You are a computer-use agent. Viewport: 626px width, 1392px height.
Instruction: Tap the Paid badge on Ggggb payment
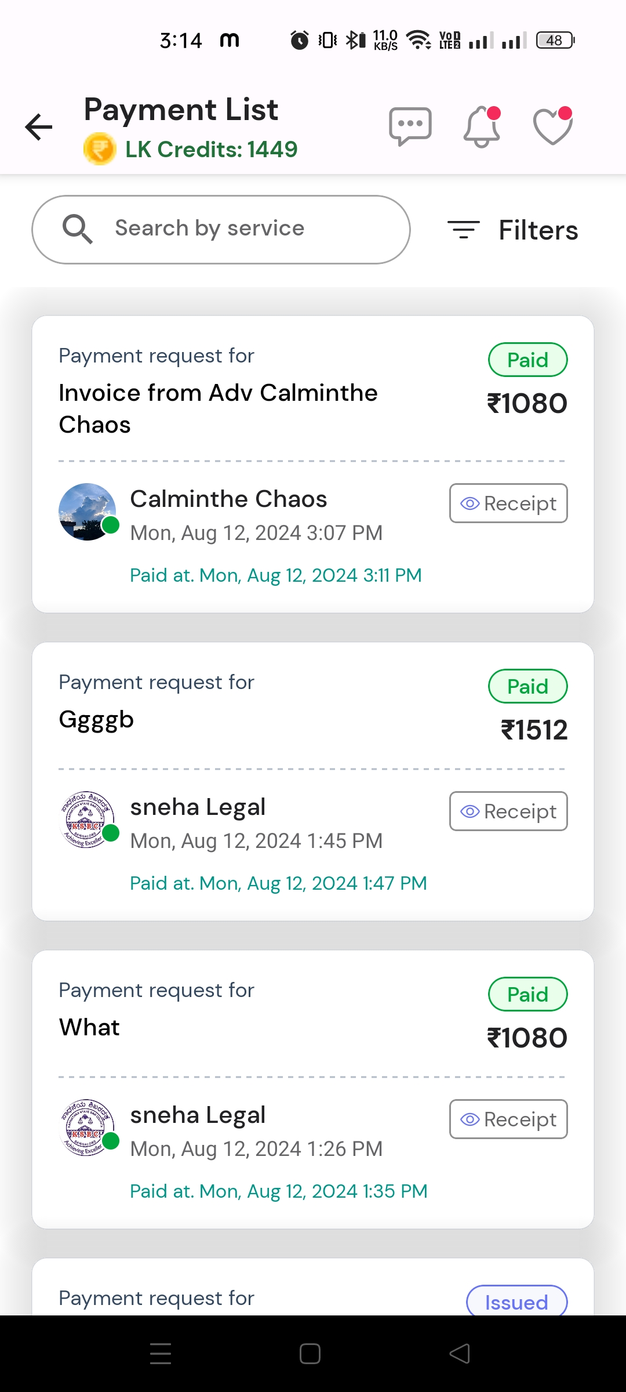click(527, 687)
